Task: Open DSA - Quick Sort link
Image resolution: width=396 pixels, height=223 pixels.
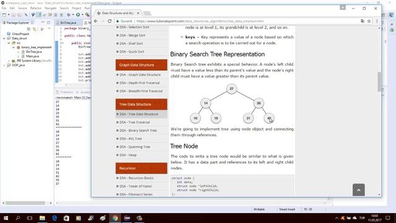Action: pyautogui.click(x=132, y=51)
